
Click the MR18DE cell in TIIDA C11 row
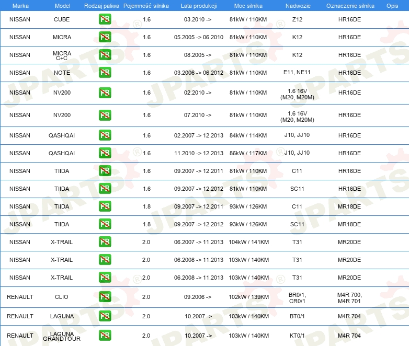(x=349, y=206)
